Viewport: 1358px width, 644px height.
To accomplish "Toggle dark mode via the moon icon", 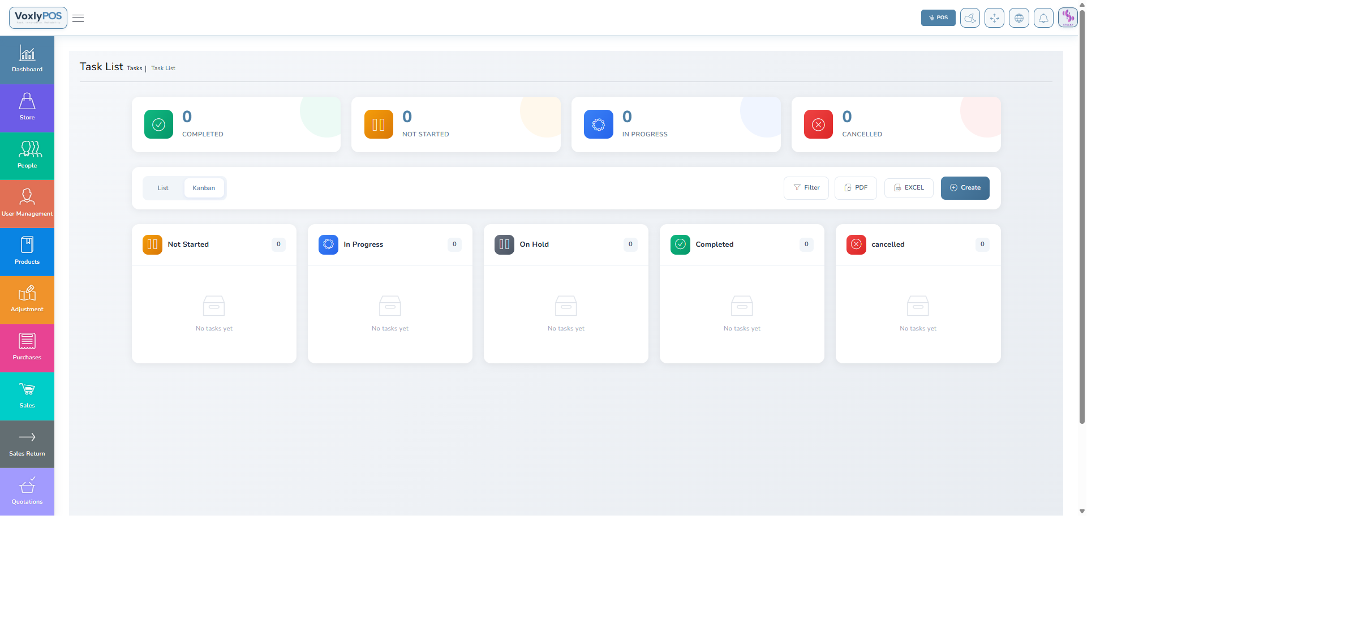I will coord(970,18).
